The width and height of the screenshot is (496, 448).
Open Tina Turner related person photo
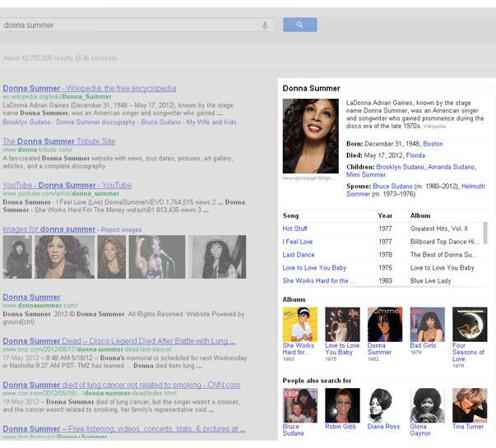tap(470, 405)
